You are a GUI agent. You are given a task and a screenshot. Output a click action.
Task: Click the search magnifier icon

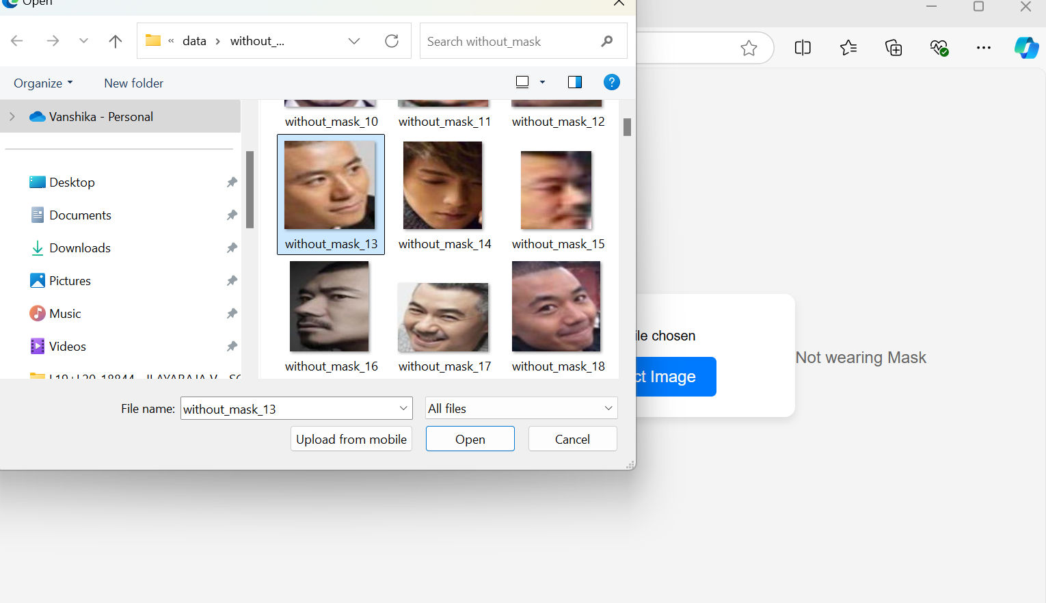pyautogui.click(x=607, y=41)
